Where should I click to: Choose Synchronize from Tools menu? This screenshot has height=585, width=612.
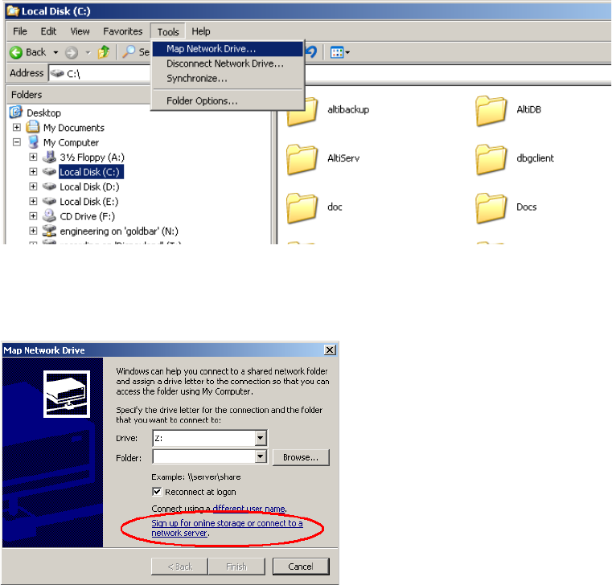[227, 79]
